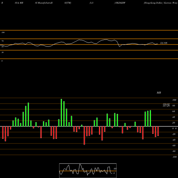Click the 'SI MunafaSutraR' header text
The image size is (178, 178).
(x=44, y=3)
